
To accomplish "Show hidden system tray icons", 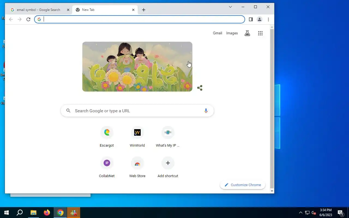I will [x=301, y=213].
